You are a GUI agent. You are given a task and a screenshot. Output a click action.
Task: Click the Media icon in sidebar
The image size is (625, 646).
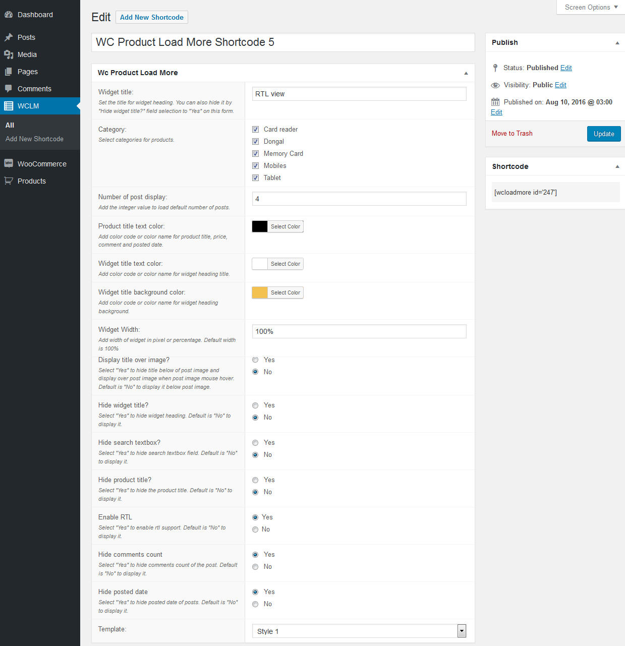[x=9, y=54]
